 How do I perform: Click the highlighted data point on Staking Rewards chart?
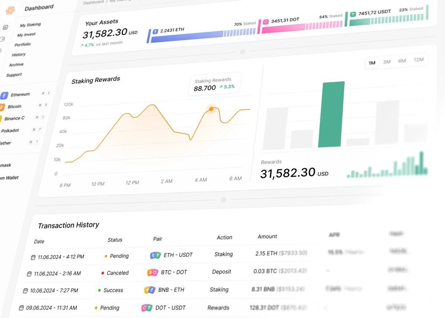(211, 109)
